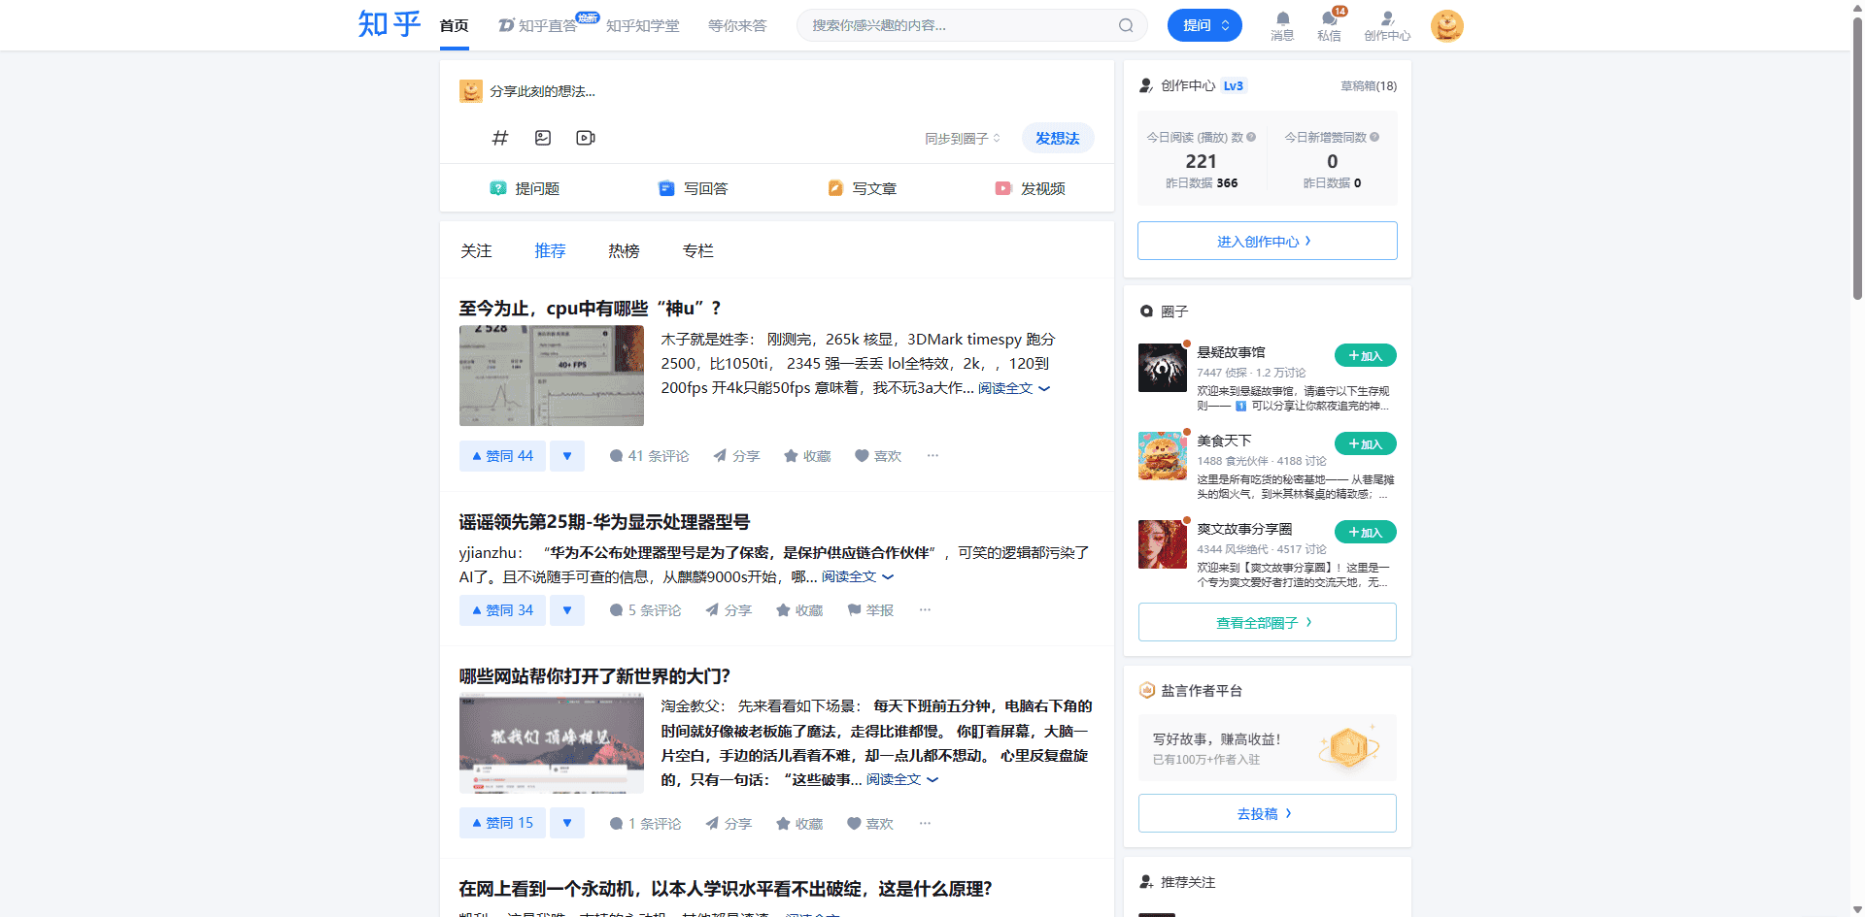This screenshot has height=917, width=1865.
Task: Click the search input field
Action: click(957, 26)
